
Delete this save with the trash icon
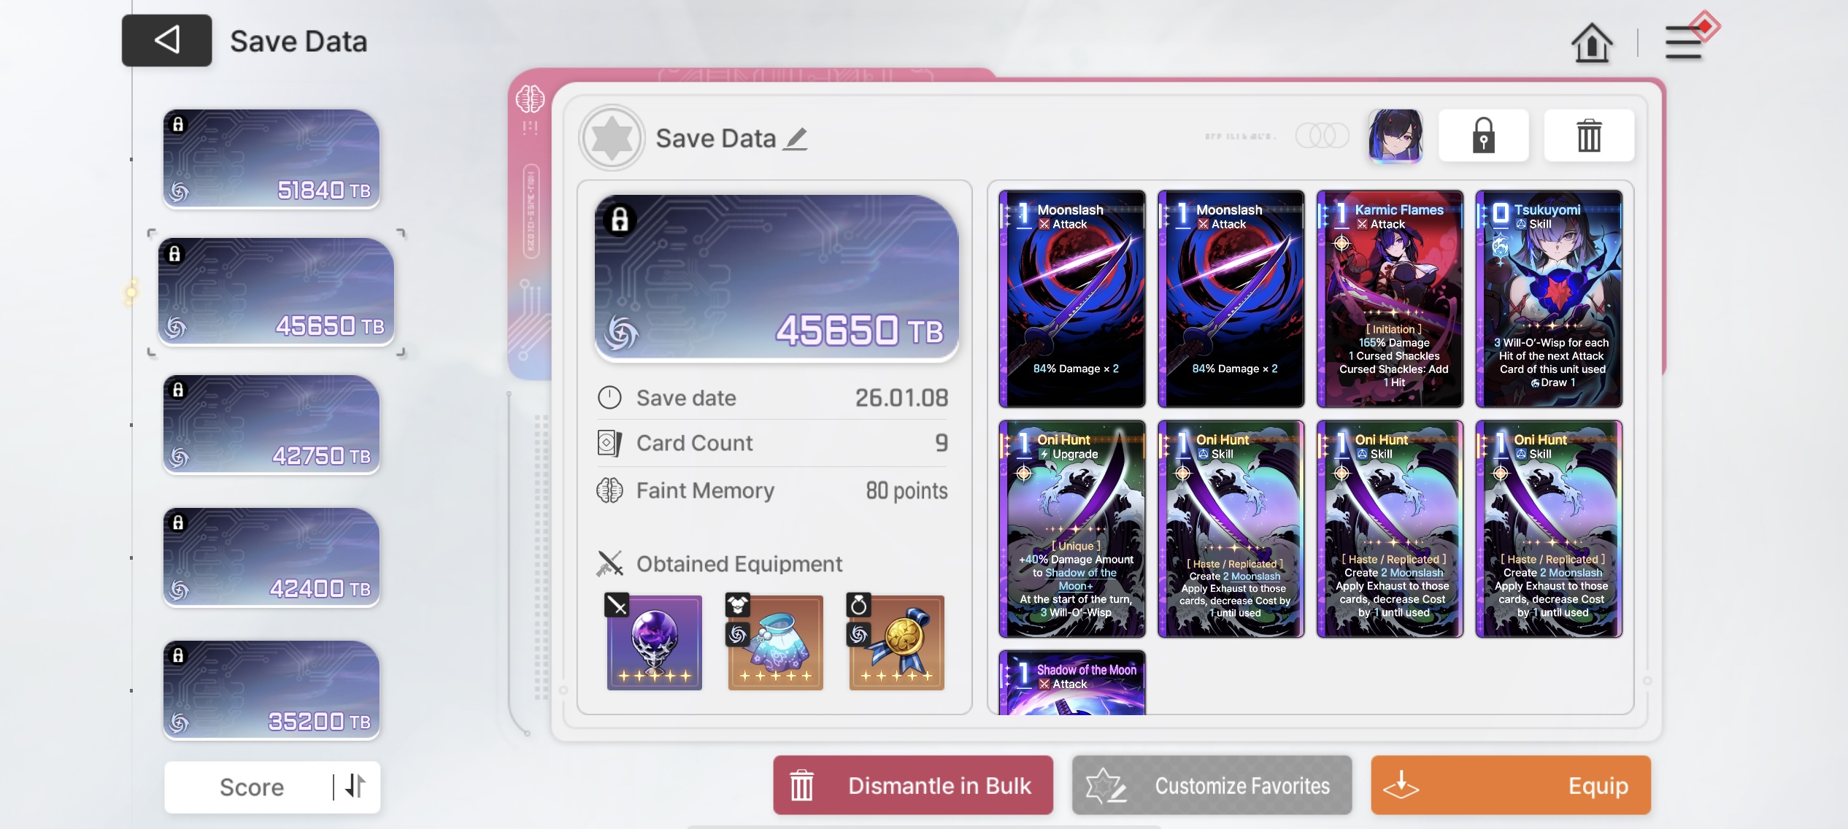pos(1589,136)
